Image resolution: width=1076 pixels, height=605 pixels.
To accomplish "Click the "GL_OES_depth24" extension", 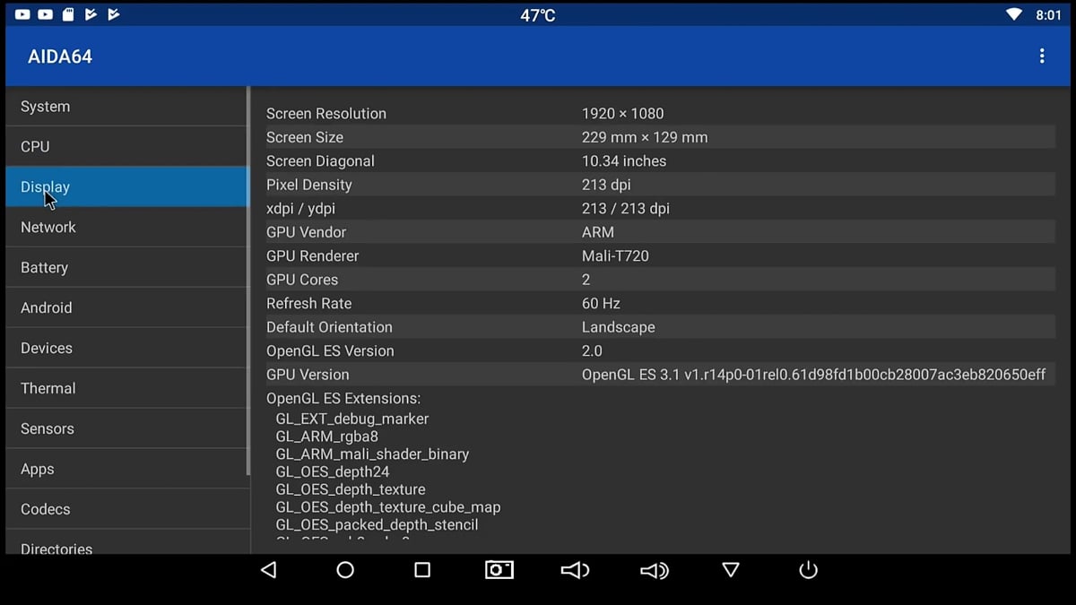I will click(333, 471).
